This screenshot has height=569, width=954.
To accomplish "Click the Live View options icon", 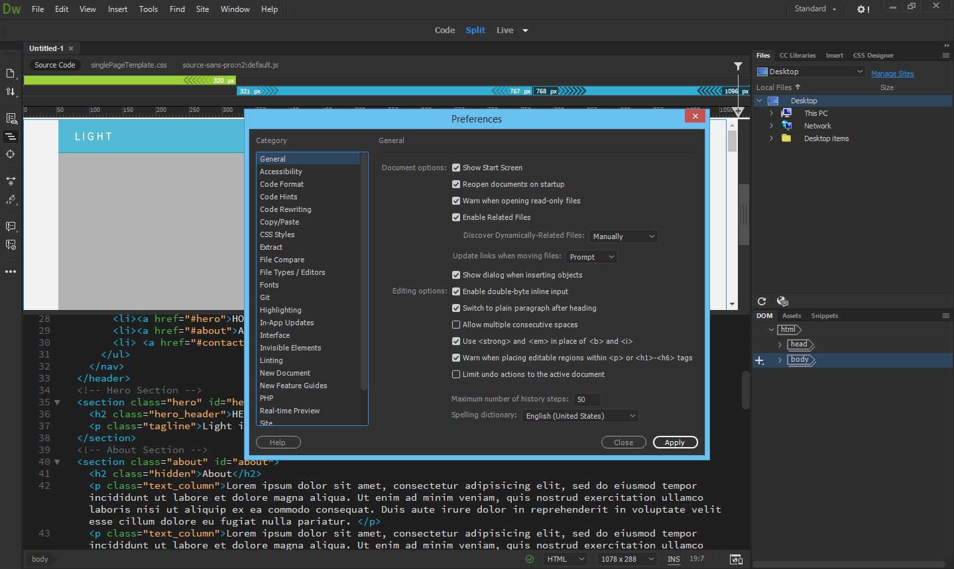I will coord(11,118).
